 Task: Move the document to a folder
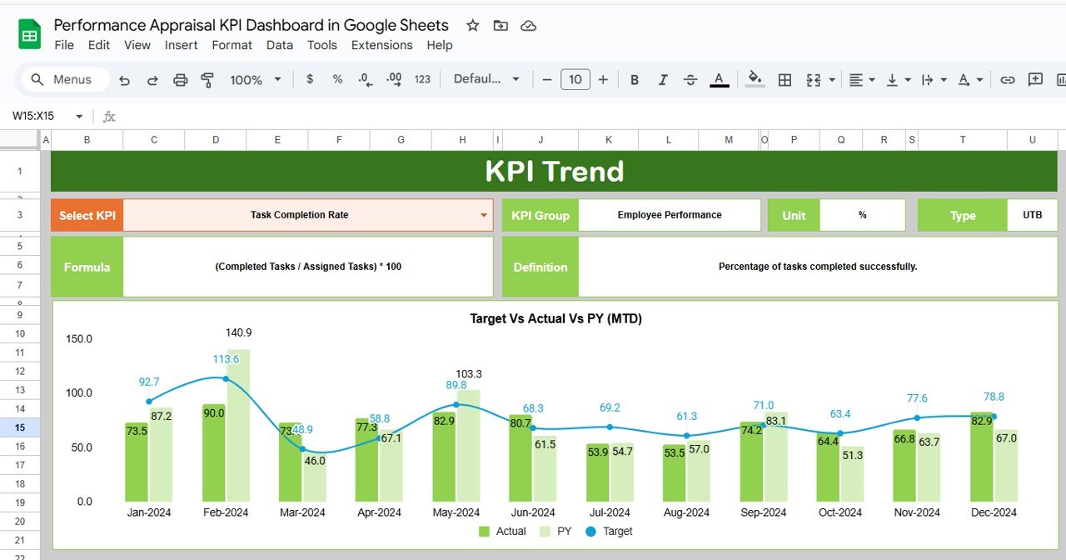tap(501, 26)
